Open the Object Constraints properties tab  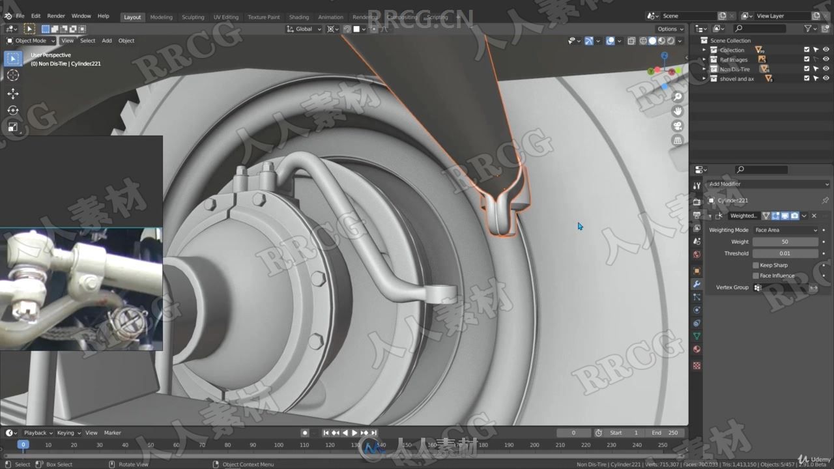(697, 323)
